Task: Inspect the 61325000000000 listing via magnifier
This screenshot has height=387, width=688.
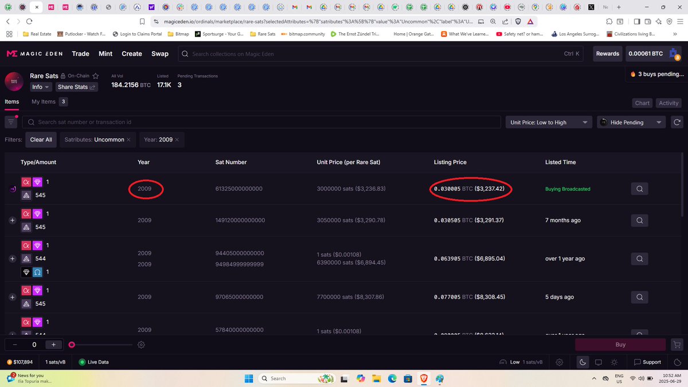Action: 639,189
